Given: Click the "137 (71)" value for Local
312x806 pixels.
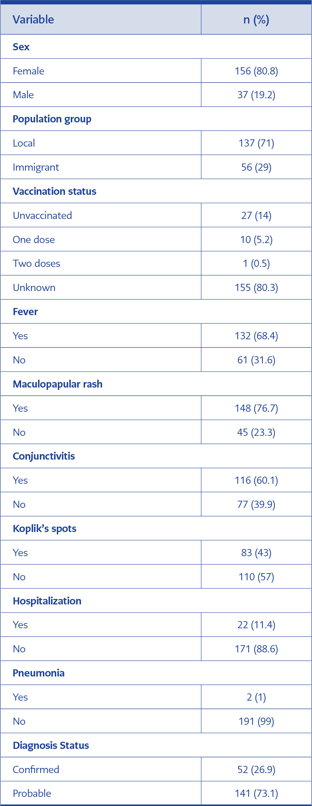Looking at the screenshot, I should (256, 143).
